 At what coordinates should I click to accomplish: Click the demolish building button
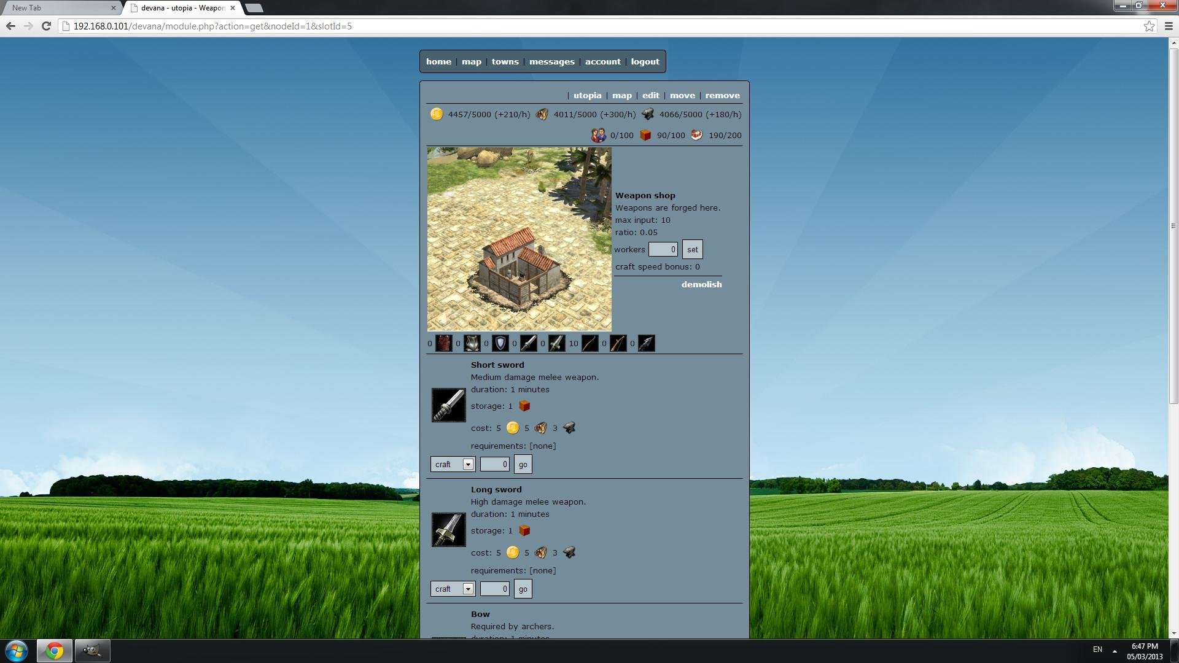point(701,284)
